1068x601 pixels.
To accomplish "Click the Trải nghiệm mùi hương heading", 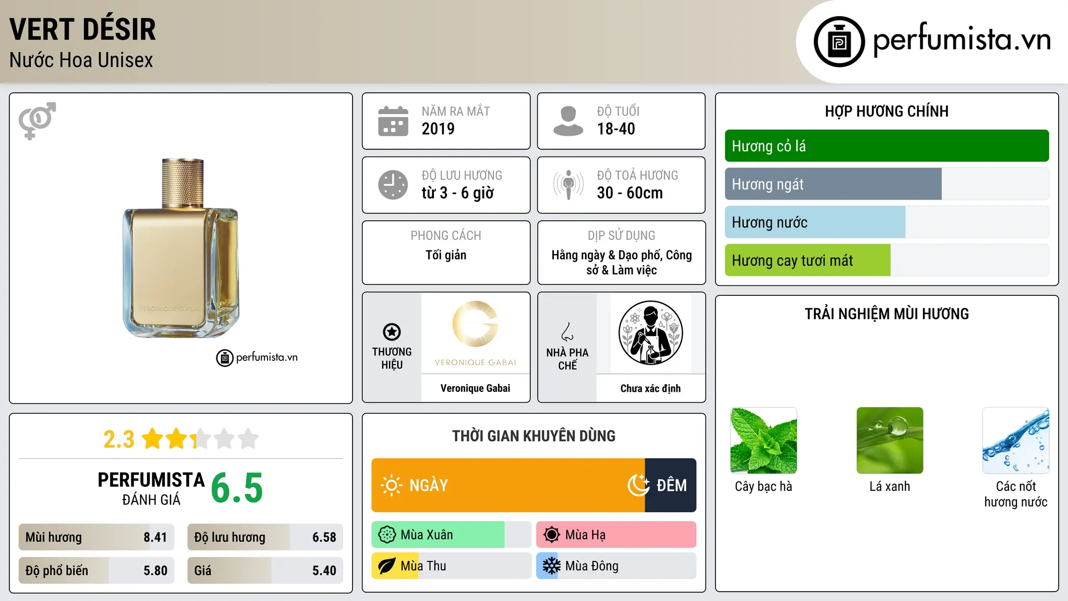I will pos(887,314).
